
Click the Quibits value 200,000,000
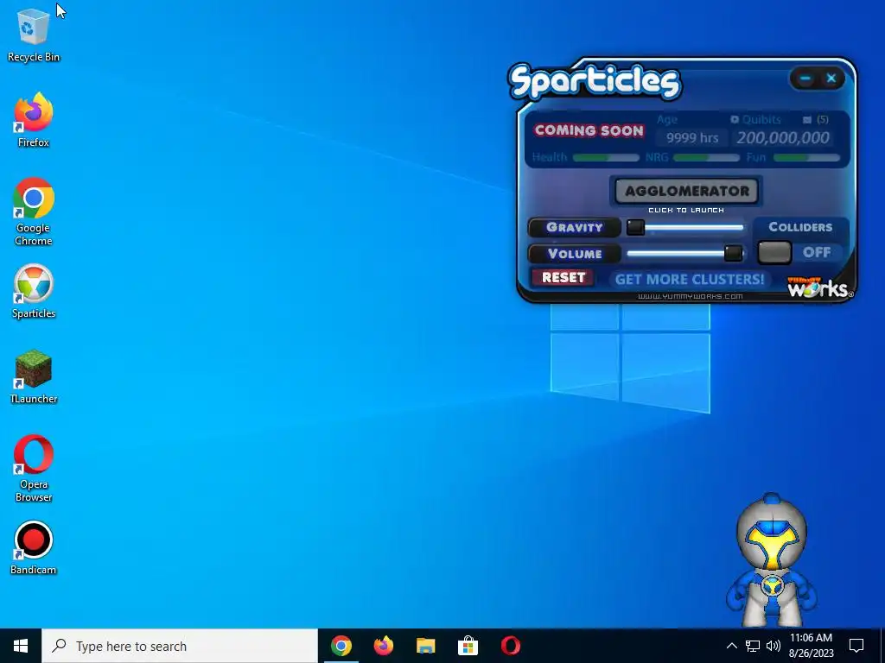783,137
